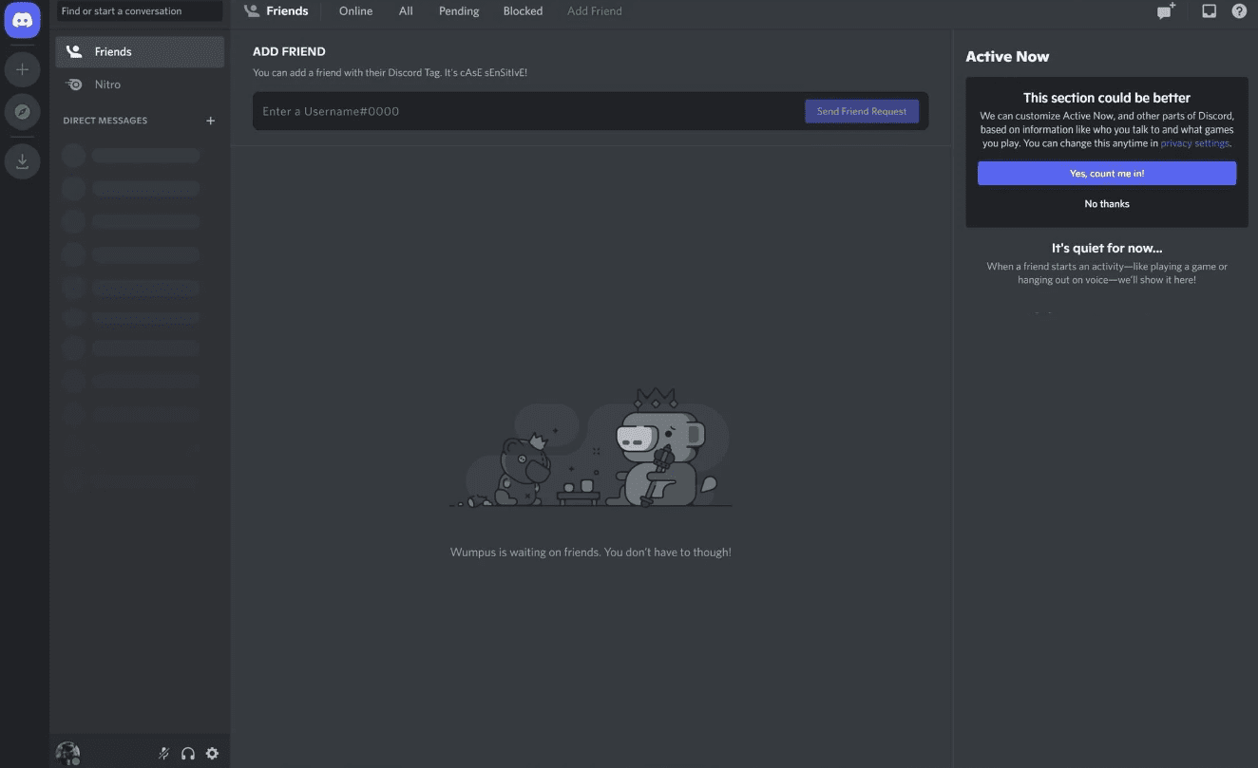Open Explore Public Servers compass icon
This screenshot has height=768, width=1258.
click(22, 112)
